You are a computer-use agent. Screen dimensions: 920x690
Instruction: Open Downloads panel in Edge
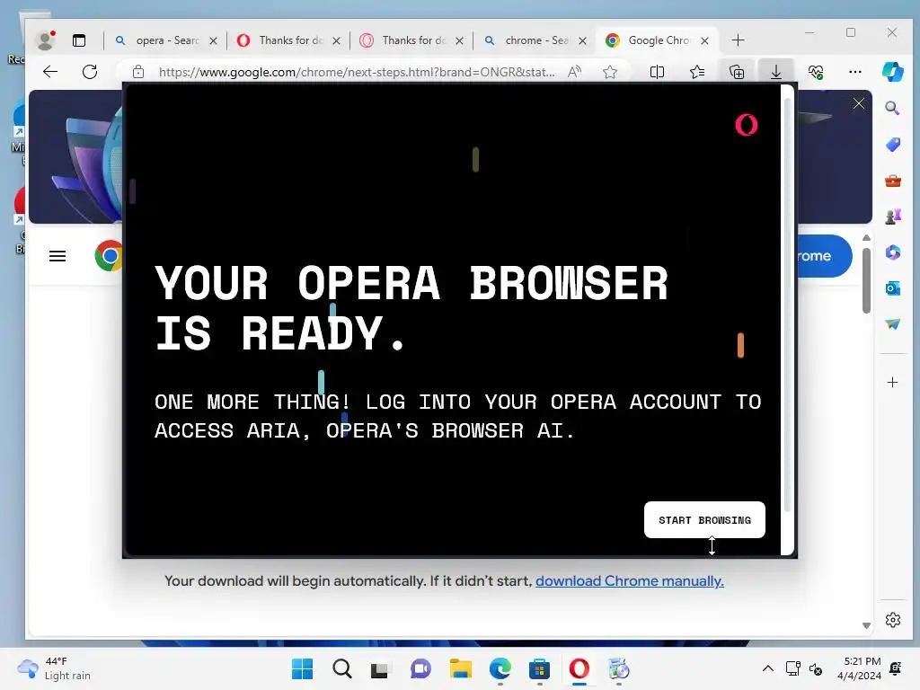[775, 72]
